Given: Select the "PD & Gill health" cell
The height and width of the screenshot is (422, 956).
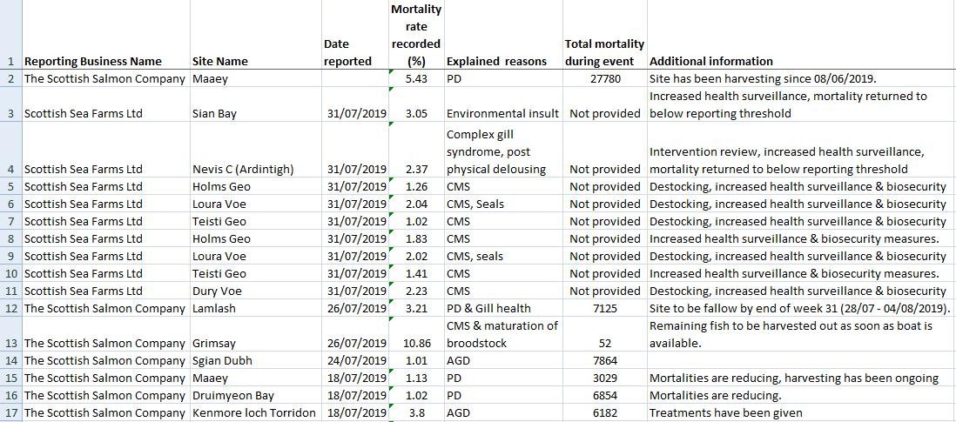Looking at the screenshot, I should pos(488,308).
